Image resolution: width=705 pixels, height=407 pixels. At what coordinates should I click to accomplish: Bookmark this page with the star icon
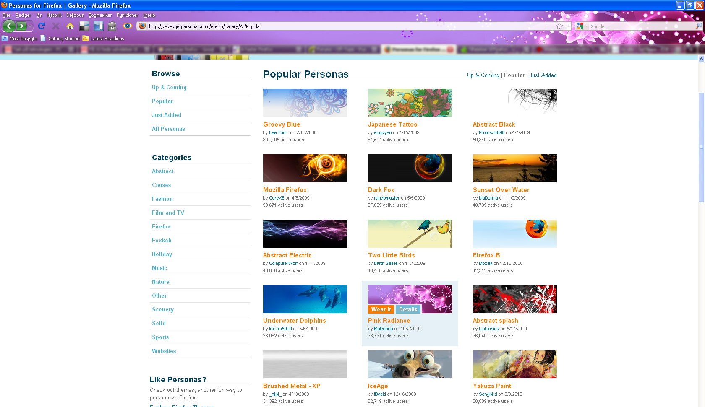coord(559,26)
